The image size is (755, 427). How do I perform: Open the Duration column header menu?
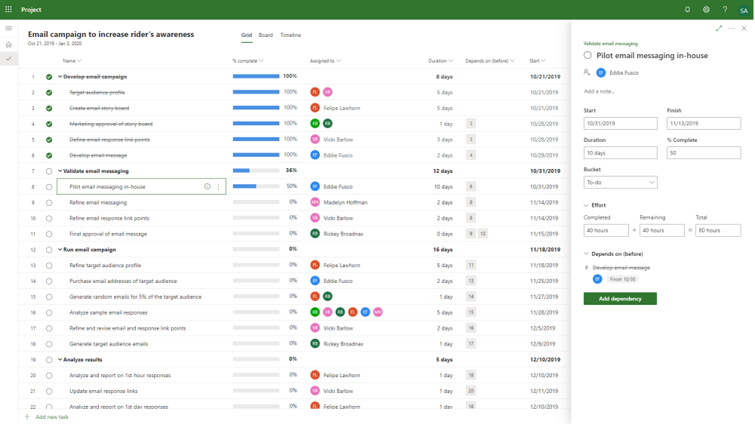click(x=441, y=61)
